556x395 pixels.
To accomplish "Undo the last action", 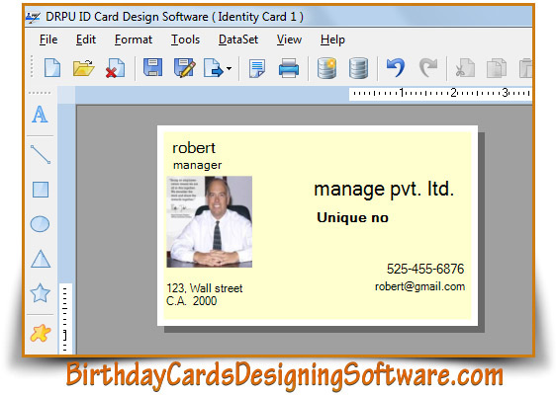I will pyautogui.click(x=396, y=67).
